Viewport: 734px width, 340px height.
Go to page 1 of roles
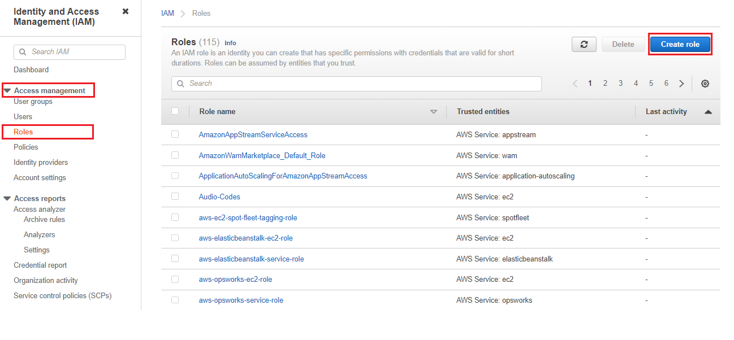click(590, 84)
